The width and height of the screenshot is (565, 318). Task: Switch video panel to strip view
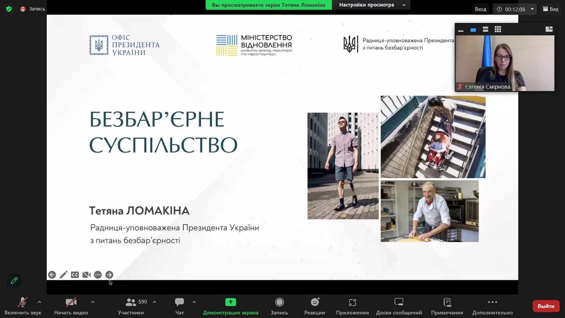[x=486, y=29]
